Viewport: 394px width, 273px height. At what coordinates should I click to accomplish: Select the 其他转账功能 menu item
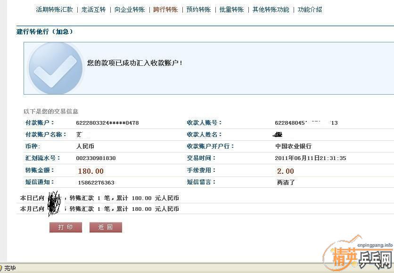click(x=271, y=9)
